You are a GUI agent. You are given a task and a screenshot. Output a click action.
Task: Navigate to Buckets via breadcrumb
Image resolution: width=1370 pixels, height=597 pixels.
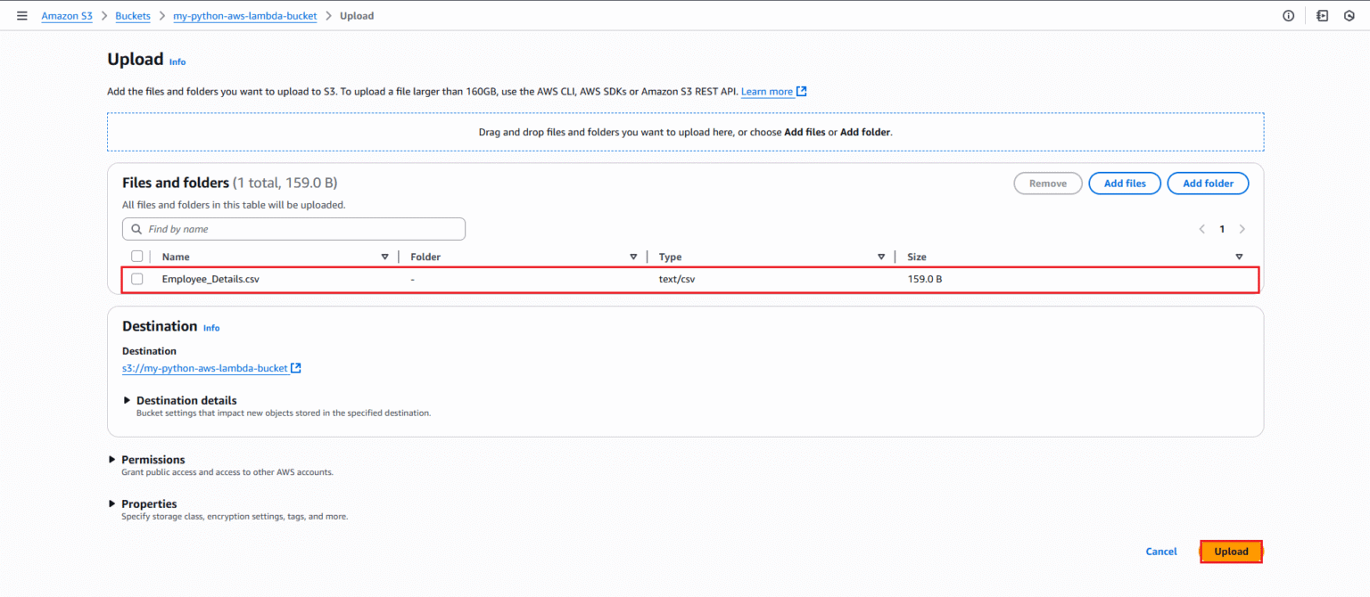click(132, 15)
